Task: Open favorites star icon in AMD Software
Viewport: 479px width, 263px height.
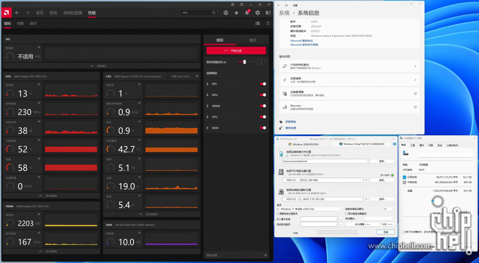Action: pos(236,13)
